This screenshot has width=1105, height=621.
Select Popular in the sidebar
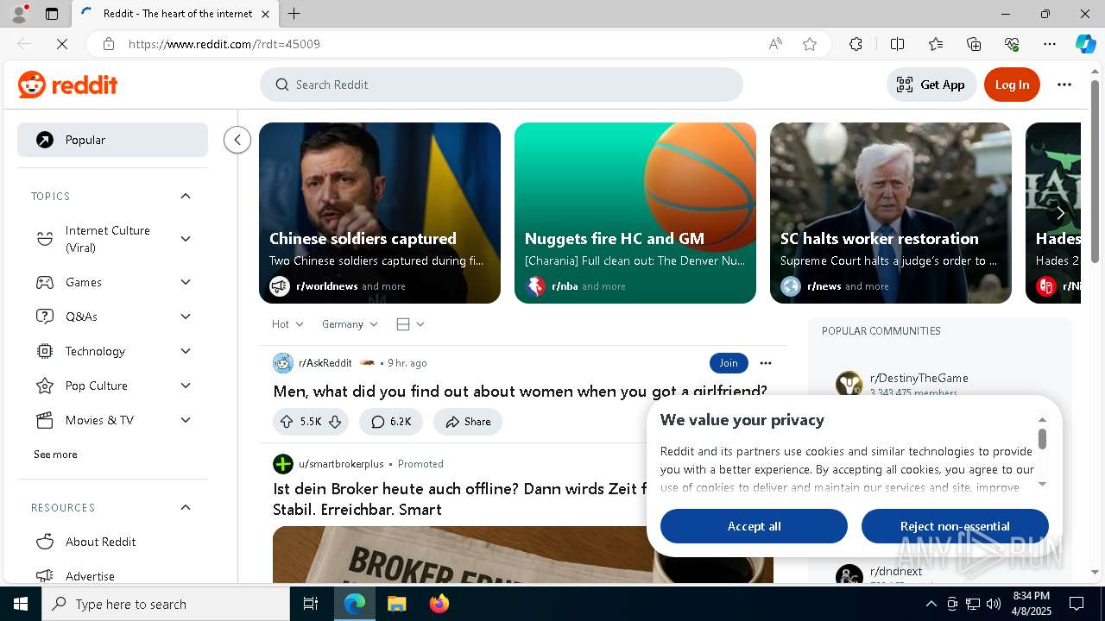coord(112,140)
